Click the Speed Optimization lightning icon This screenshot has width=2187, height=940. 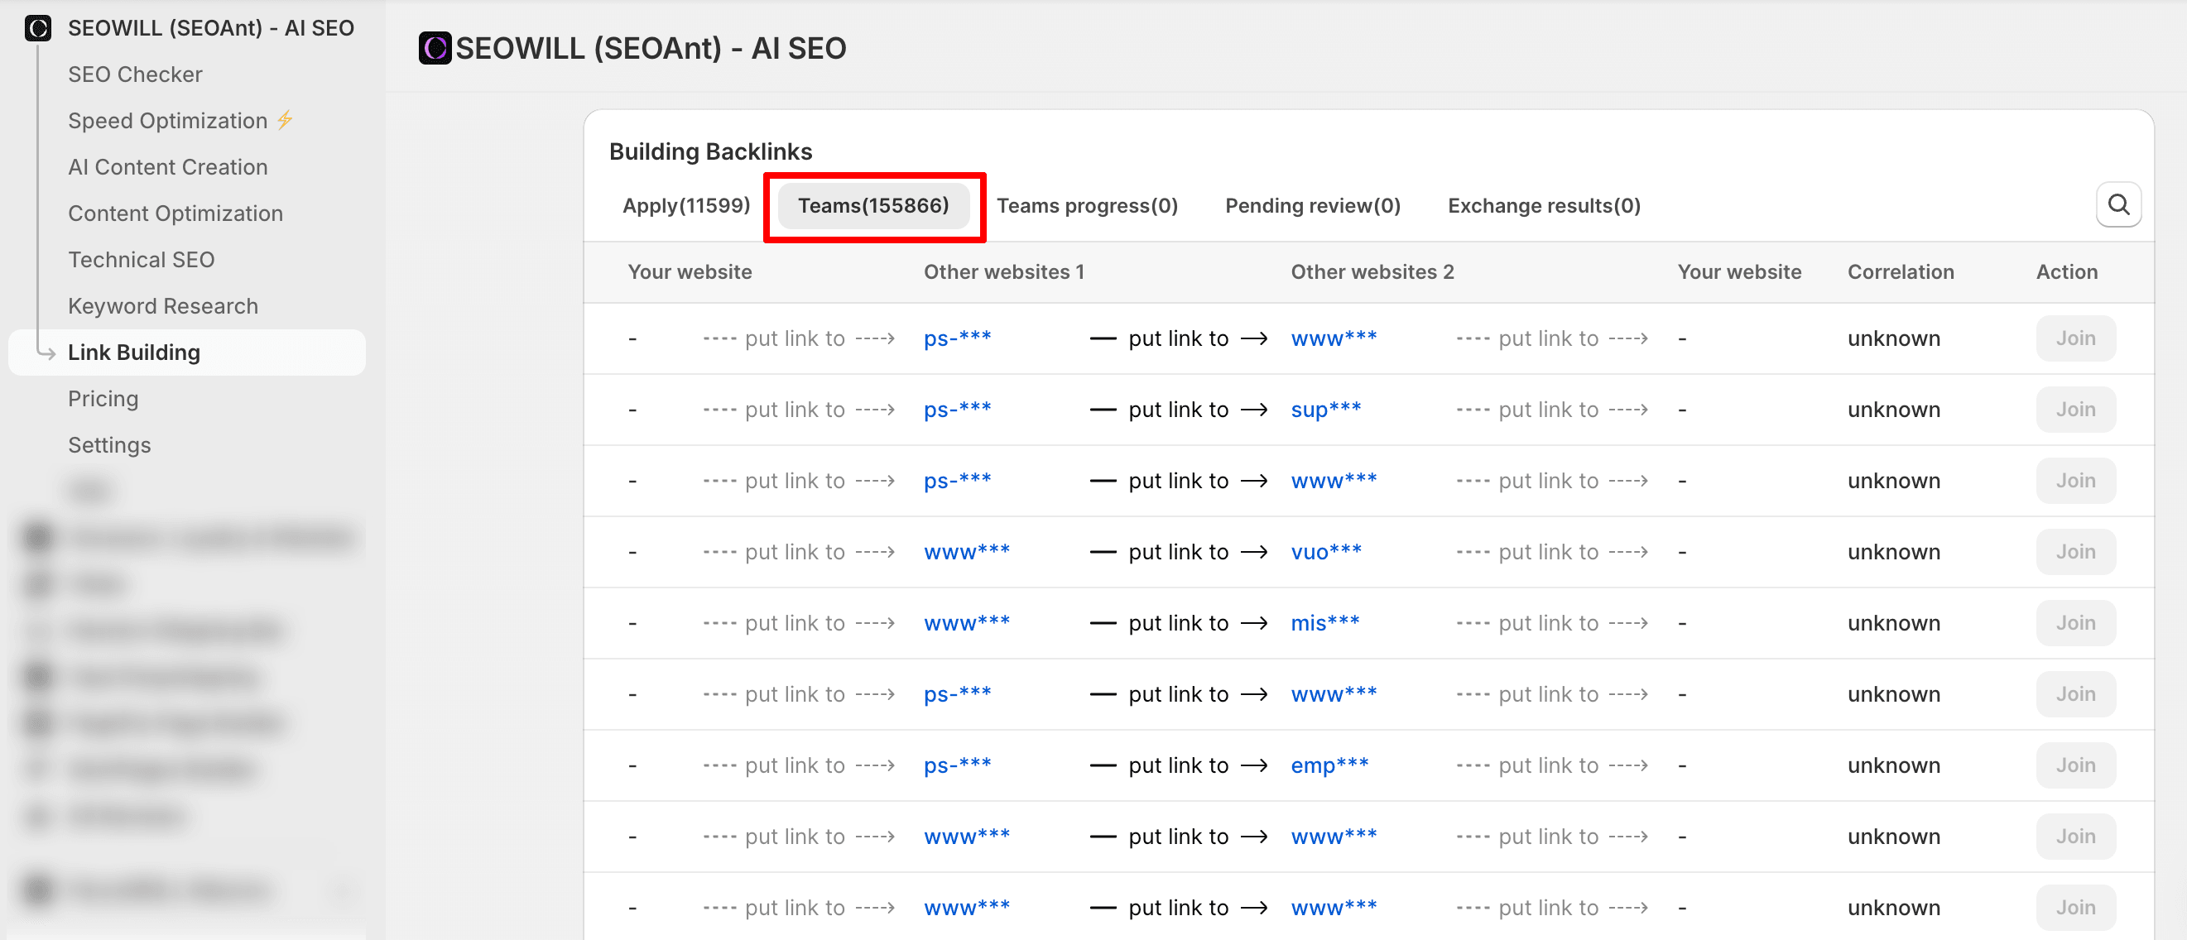[285, 121]
